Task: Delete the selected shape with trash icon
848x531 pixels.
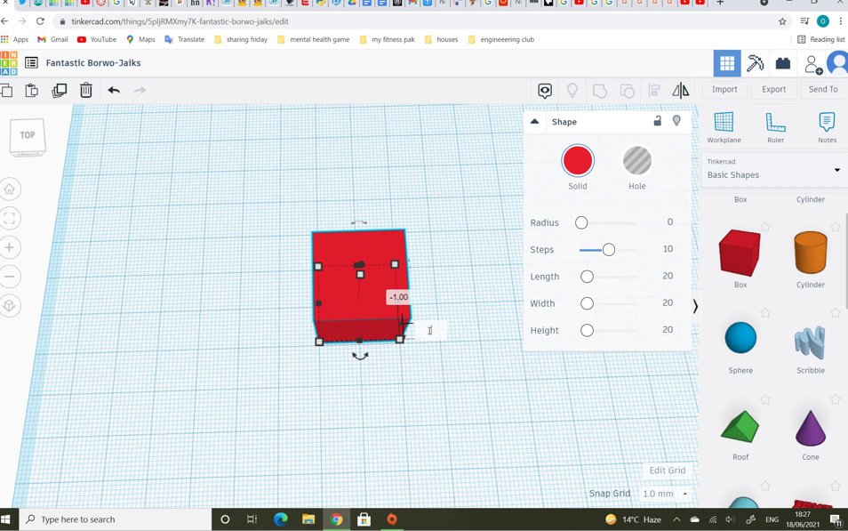Action: coord(85,90)
